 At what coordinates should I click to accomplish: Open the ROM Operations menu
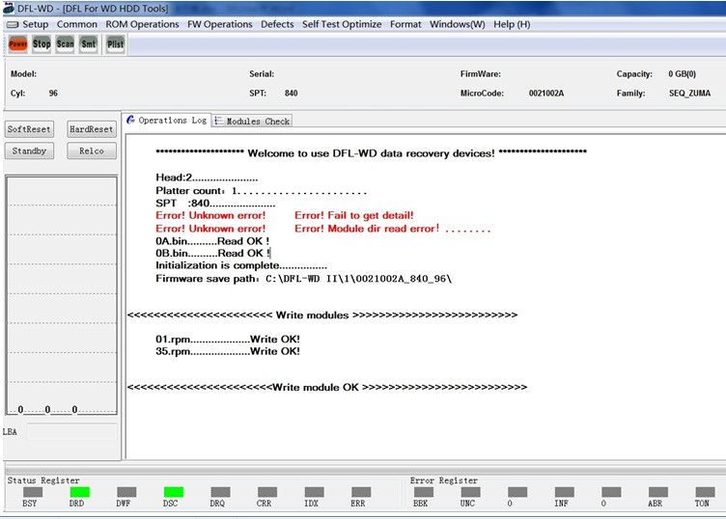(x=142, y=24)
